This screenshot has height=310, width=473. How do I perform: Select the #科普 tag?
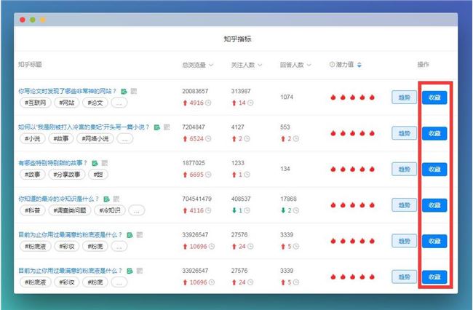(32, 210)
